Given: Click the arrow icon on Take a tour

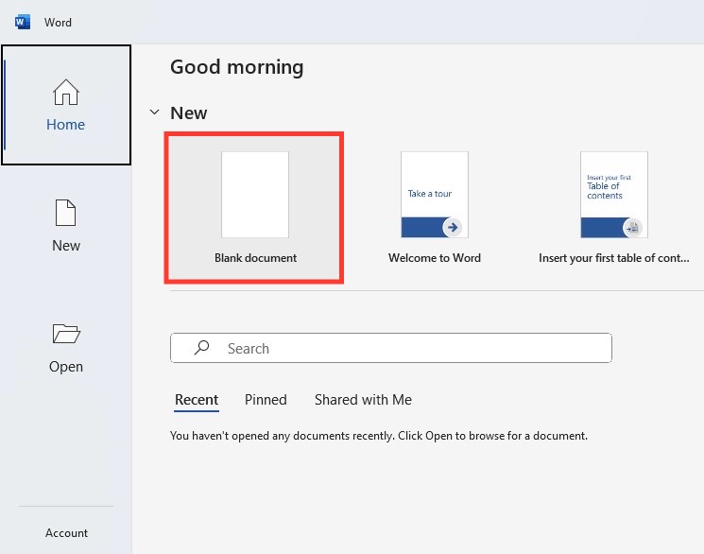Looking at the screenshot, I should pos(453,227).
